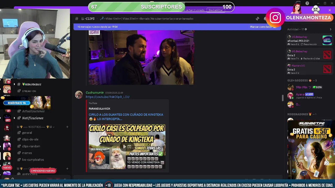
Task: Open server icon with 15 badge
Action: pyautogui.click(x=7, y=81)
